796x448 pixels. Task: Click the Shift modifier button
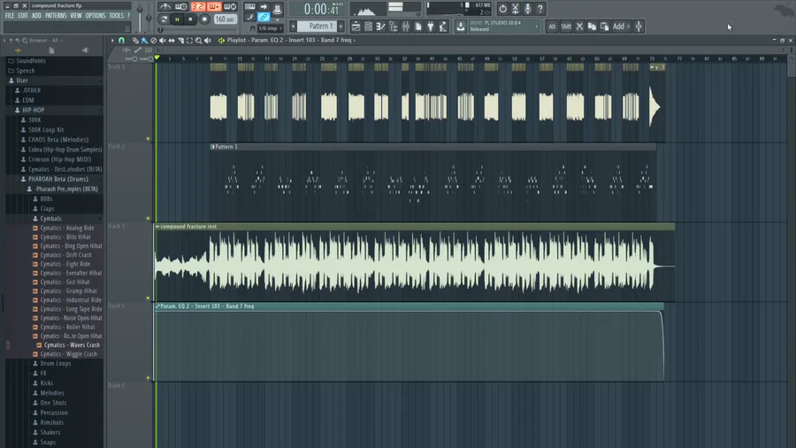(x=566, y=27)
